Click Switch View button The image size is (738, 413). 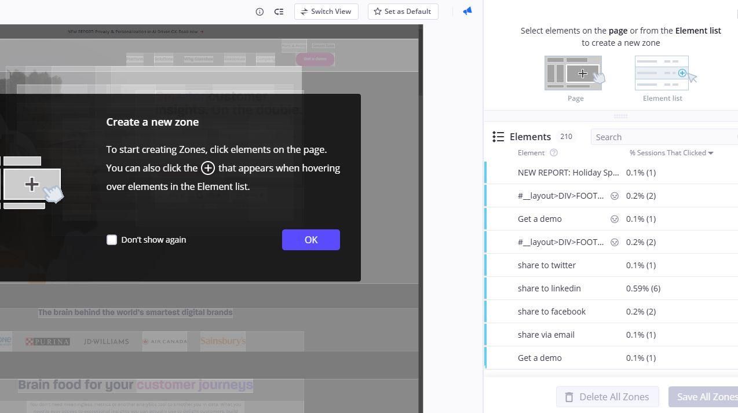(326, 12)
